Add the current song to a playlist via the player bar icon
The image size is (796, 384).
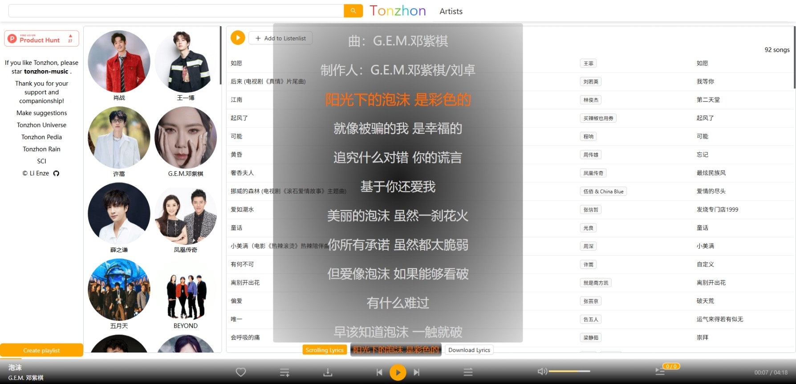pyautogui.click(x=284, y=372)
